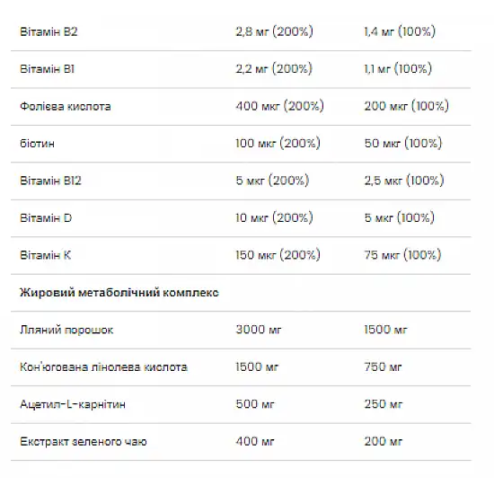Select the 50 мкг (100%) cell
This screenshot has height=494, width=494.
point(403,143)
